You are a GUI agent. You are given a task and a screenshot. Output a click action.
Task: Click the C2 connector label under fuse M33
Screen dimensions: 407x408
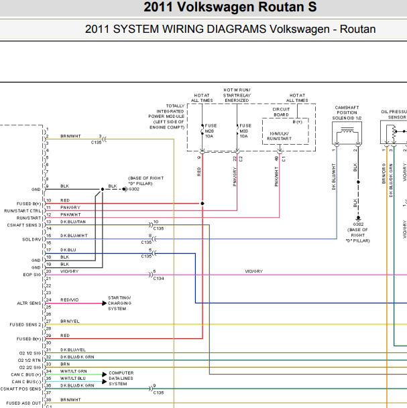tap(241, 159)
